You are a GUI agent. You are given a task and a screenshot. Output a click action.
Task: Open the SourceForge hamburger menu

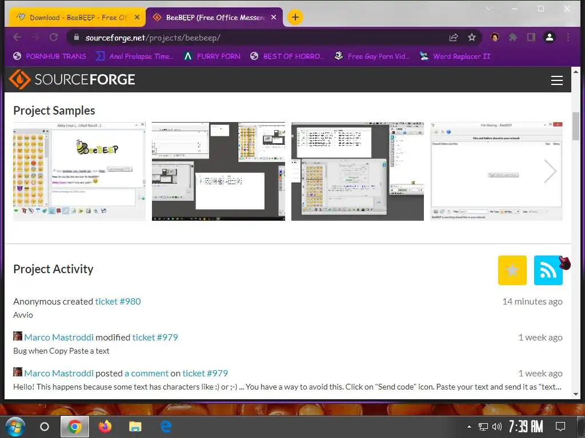556,80
